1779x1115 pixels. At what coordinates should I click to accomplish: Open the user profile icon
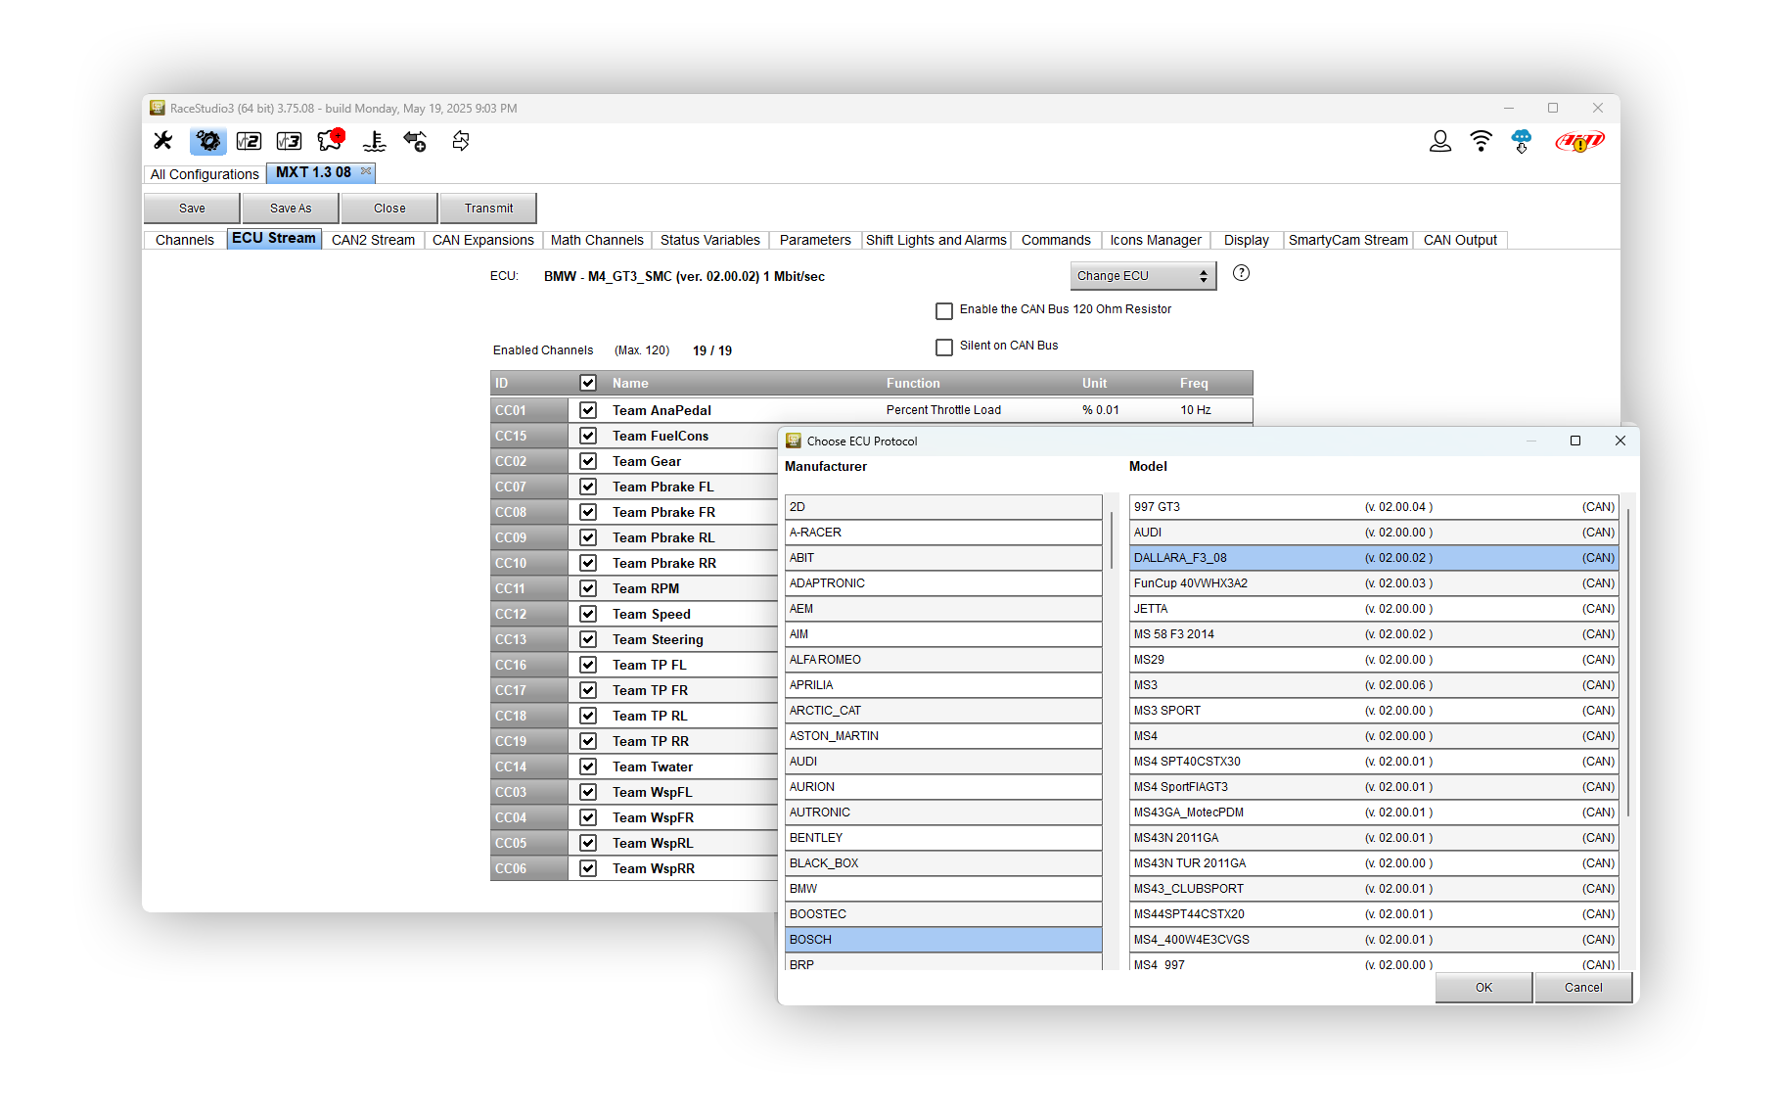click(x=1439, y=142)
